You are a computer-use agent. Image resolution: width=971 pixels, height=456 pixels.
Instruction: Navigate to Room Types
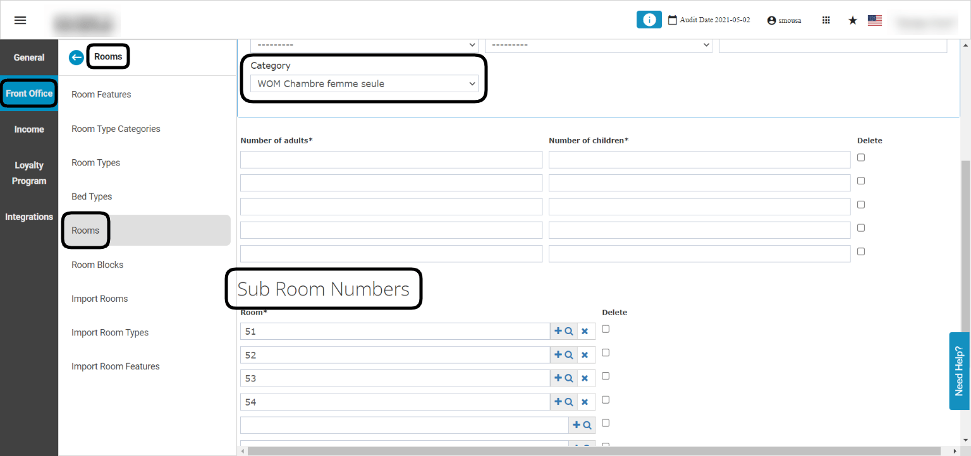tap(95, 163)
